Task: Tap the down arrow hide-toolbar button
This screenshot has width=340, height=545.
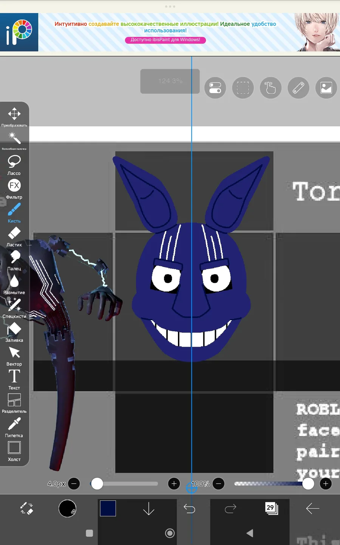Action: coord(149,508)
